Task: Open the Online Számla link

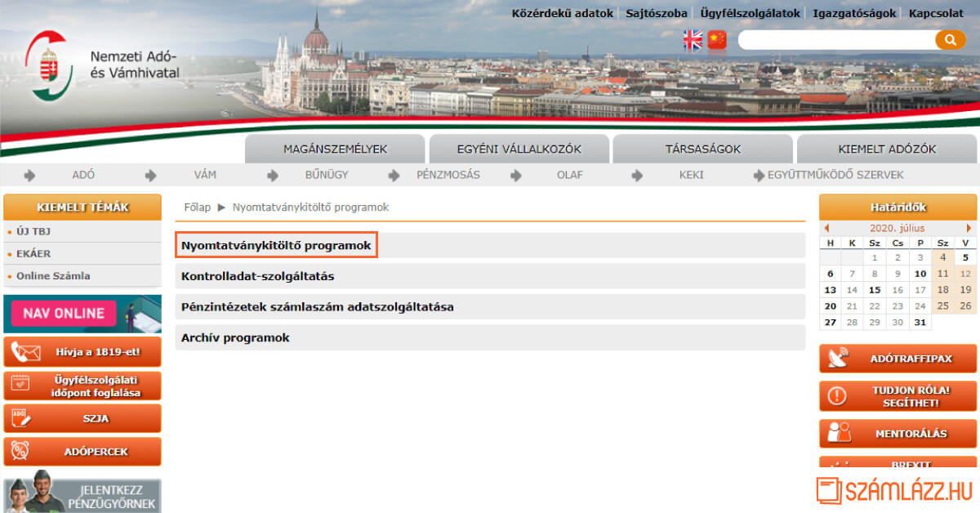Action: [53, 276]
